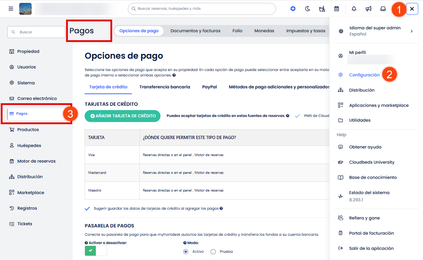The width and height of the screenshot is (423, 260).
Task: Switch to the Transferencia bancaria tab
Action: click(164, 87)
